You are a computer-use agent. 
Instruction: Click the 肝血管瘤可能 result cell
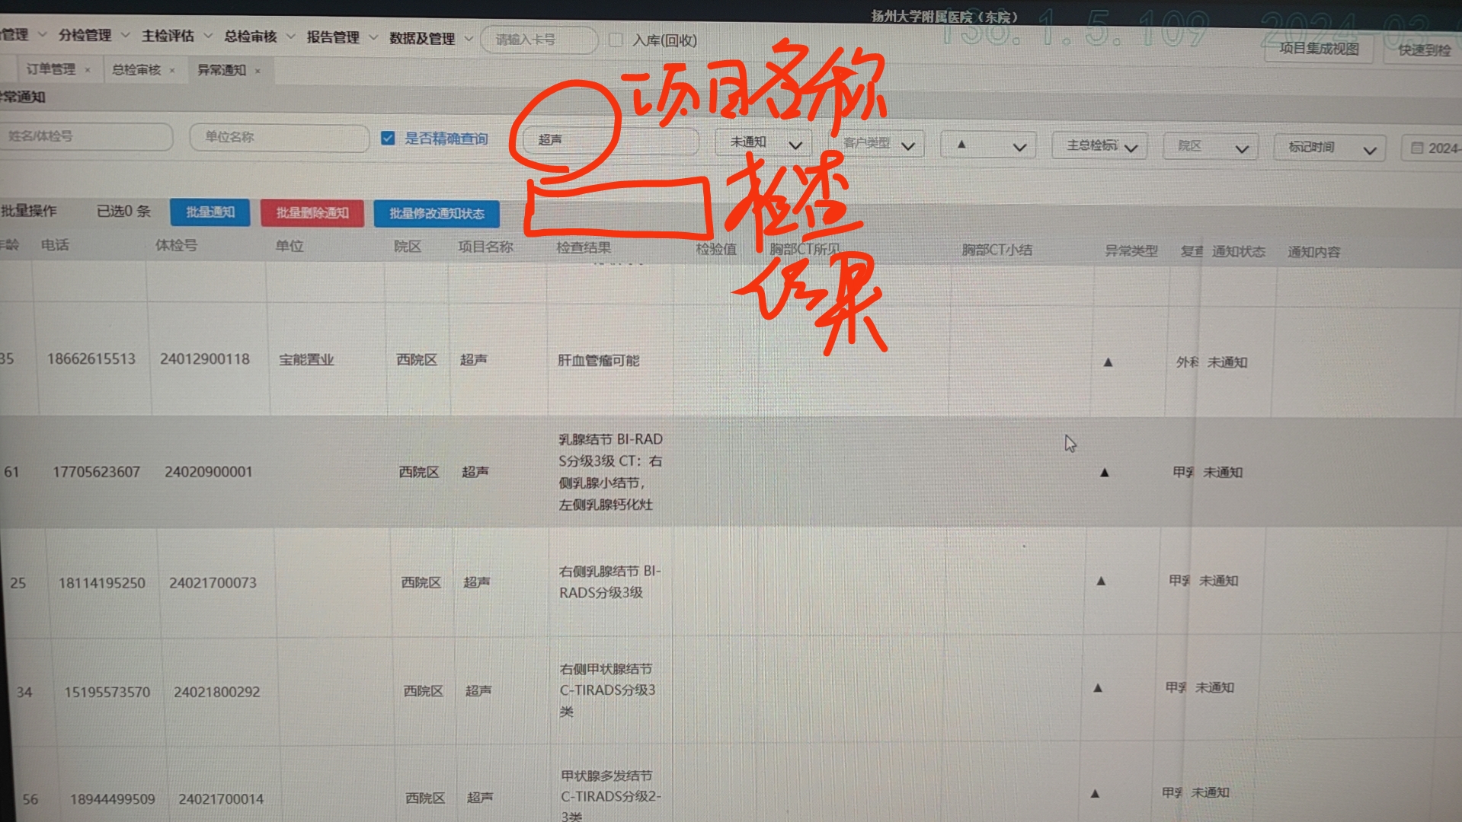coord(599,360)
